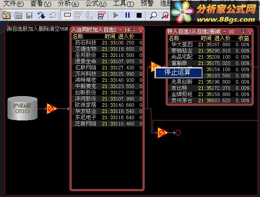The width and height of the screenshot is (260, 197).
Task: Click the red circle output node
Action: tap(178, 133)
